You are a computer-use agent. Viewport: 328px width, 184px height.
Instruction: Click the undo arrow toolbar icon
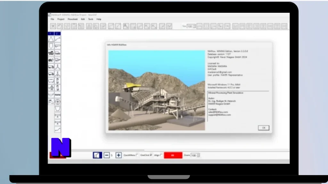pos(60,26)
